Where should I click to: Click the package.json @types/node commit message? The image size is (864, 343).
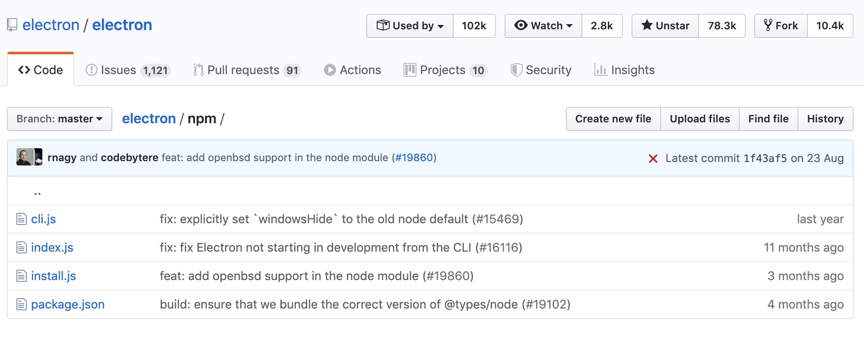click(365, 305)
